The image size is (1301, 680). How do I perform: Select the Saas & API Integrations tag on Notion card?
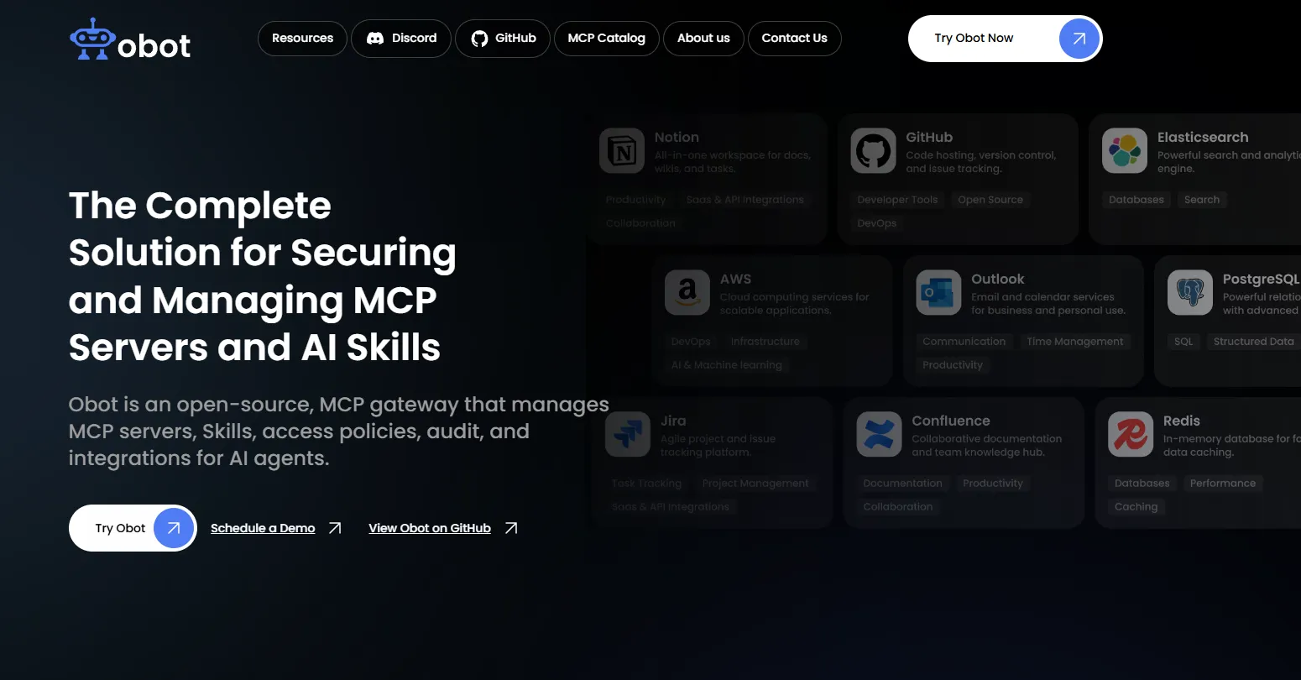pos(745,200)
